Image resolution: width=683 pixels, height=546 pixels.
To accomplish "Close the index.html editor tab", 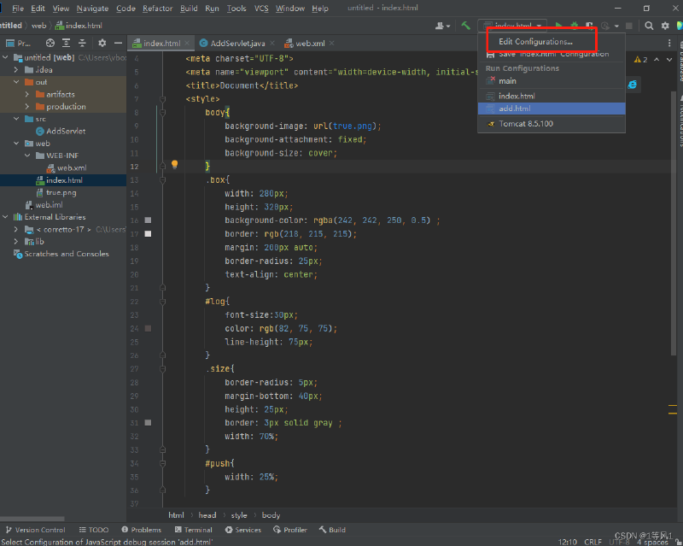I will tap(187, 43).
